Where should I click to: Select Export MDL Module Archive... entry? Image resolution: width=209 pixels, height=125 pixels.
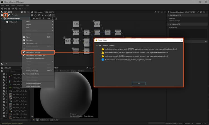click(x=38, y=55)
